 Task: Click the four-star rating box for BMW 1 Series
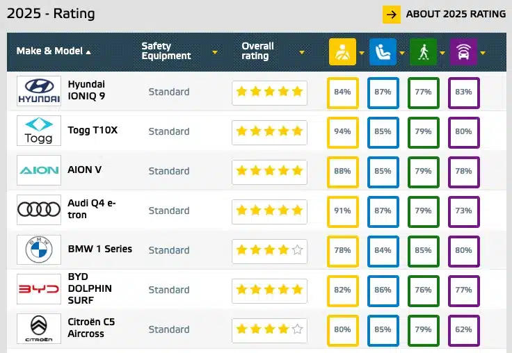point(269,252)
